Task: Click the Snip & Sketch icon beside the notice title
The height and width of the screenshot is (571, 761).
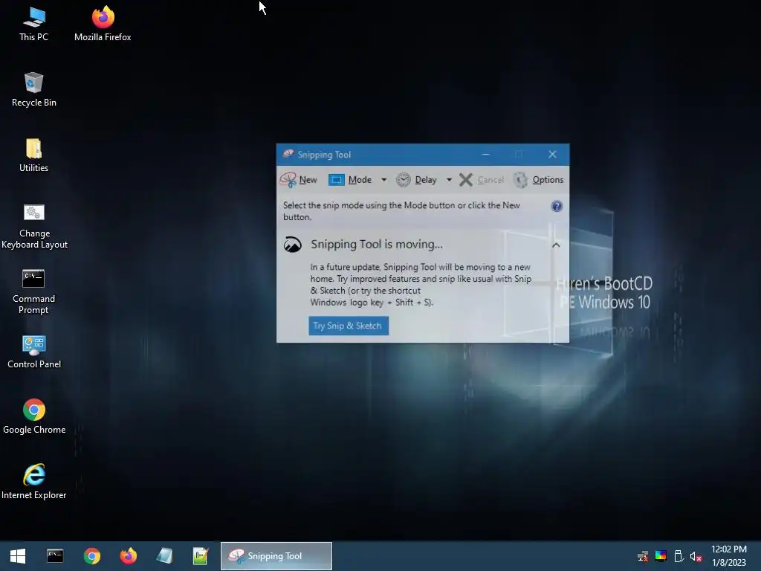Action: pyautogui.click(x=293, y=245)
